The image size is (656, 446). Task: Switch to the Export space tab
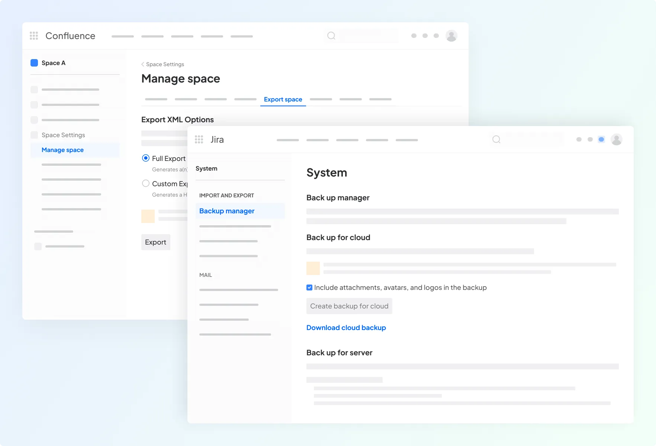pos(283,99)
